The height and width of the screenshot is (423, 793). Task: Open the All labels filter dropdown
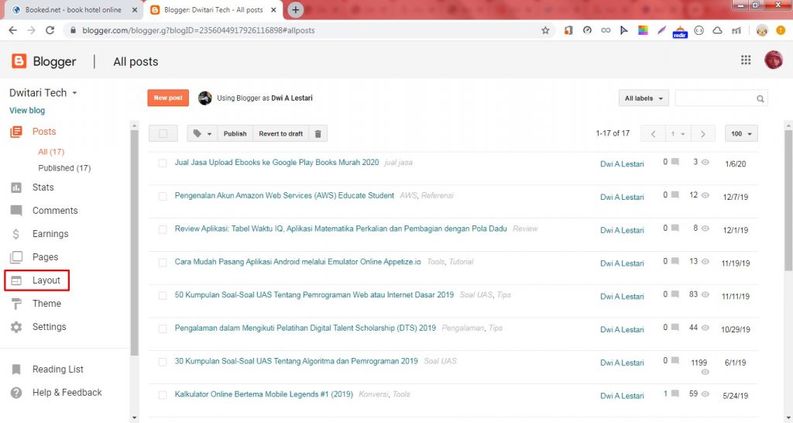644,98
